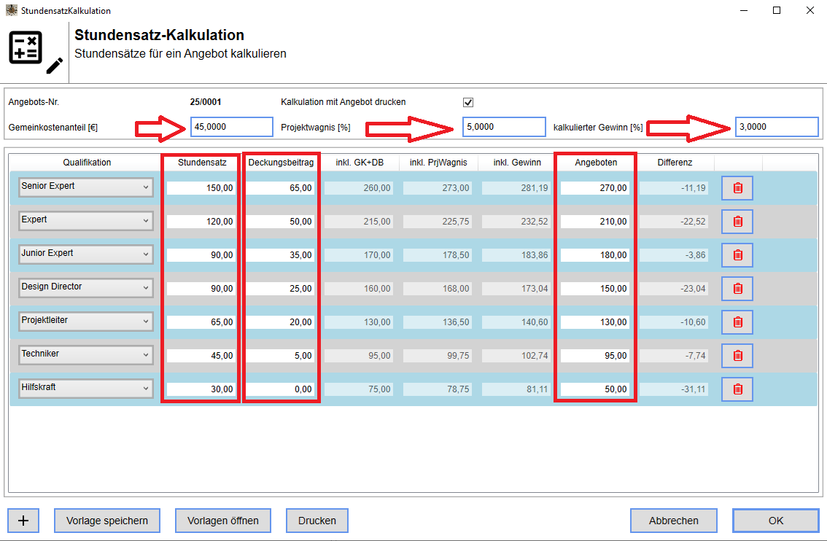The height and width of the screenshot is (541, 827).
Task: Delete the Design Director entry
Action: click(737, 289)
